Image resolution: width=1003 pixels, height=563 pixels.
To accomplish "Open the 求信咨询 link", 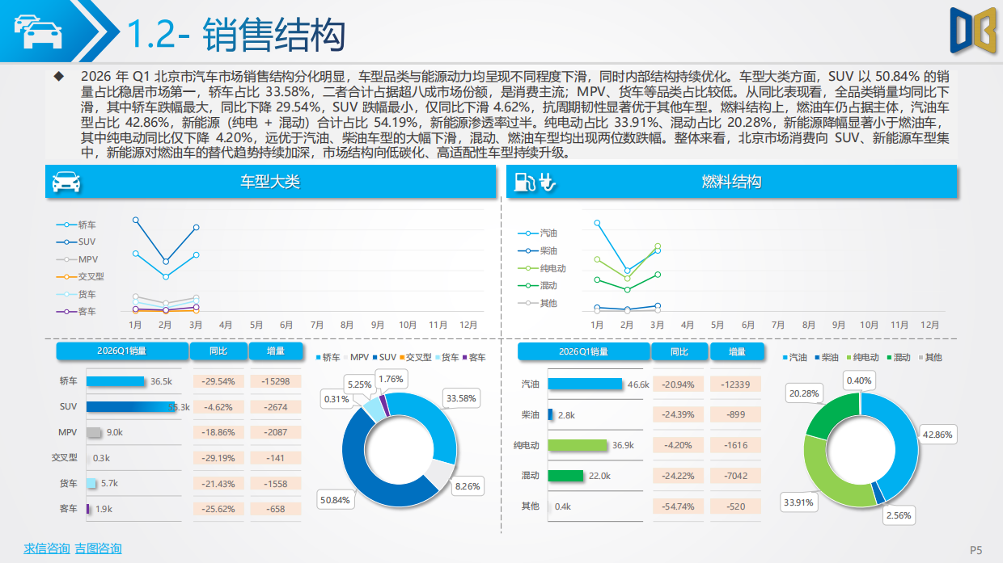I will point(46,548).
